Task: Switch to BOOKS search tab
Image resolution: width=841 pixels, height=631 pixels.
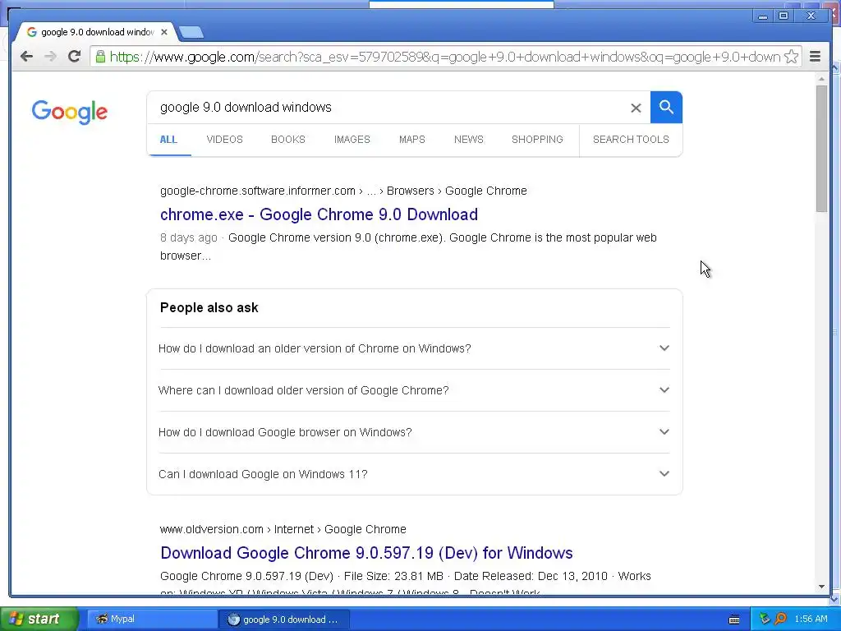Action: click(x=288, y=140)
